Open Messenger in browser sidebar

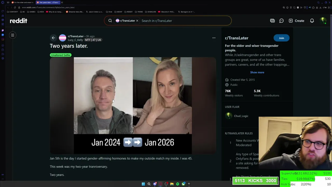click(x=3, y=35)
